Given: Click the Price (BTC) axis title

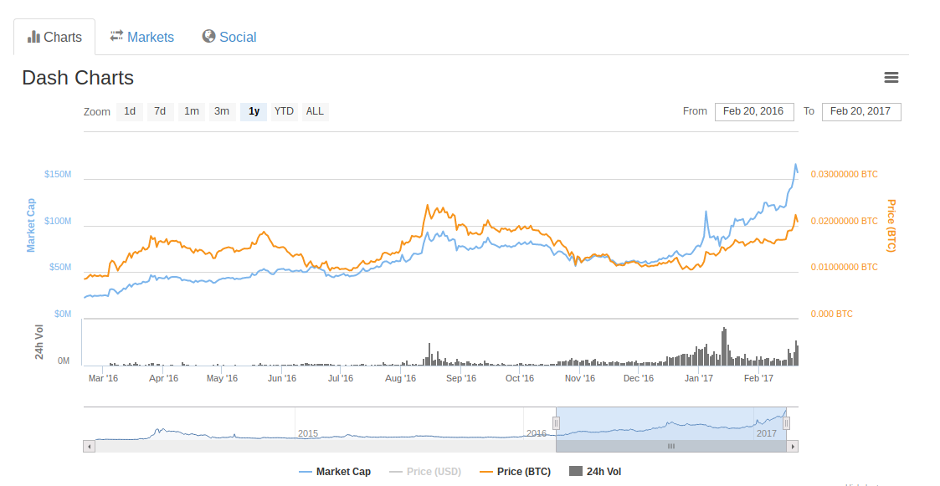Looking at the screenshot, I should pyautogui.click(x=891, y=225).
